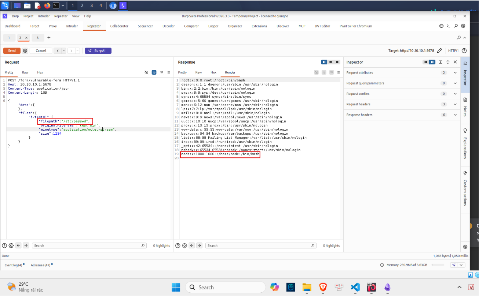Viewport: 479px width, 296px height.
Task: Open the Burp menu
Action: click(x=15, y=16)
